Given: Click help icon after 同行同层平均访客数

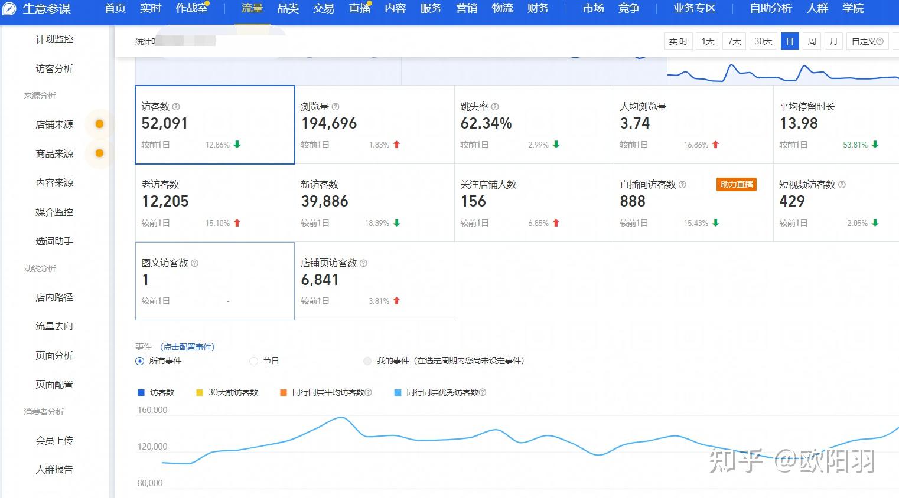Looking at the screenshot, I should (369, 392).
